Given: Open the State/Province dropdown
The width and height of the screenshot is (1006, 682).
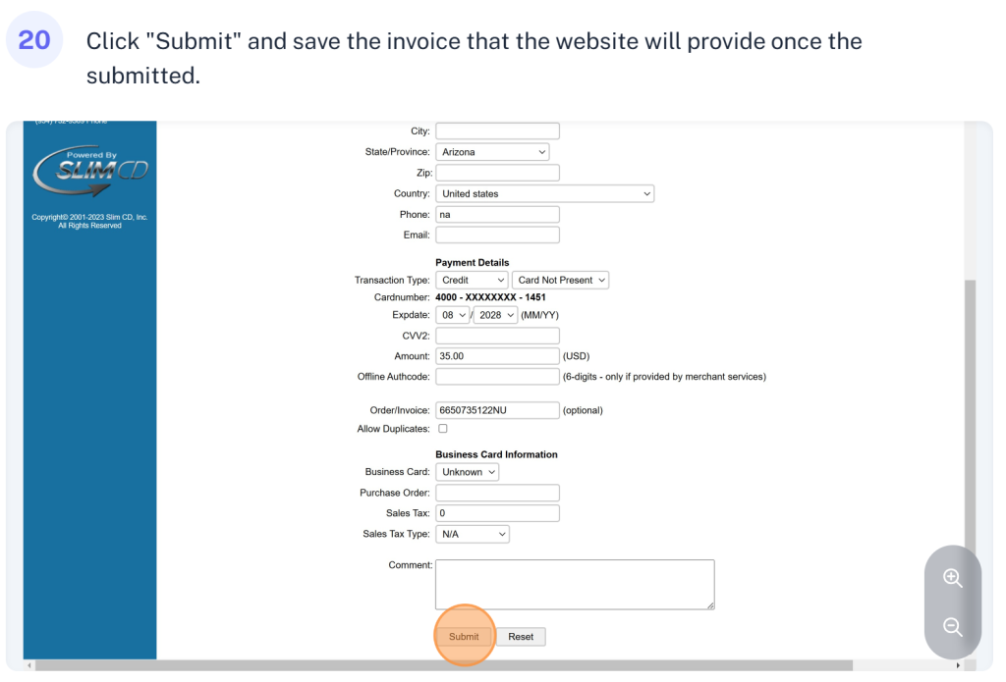Looking at the screenshot, I should coord(492,152).
